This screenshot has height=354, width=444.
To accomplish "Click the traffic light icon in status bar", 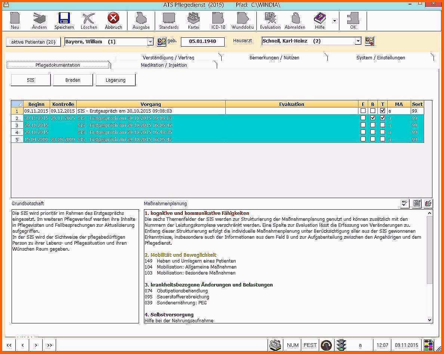I will click(x=341, y=345).
